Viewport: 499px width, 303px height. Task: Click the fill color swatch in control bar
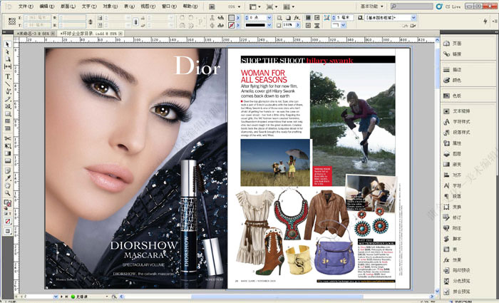pos(232,18)
